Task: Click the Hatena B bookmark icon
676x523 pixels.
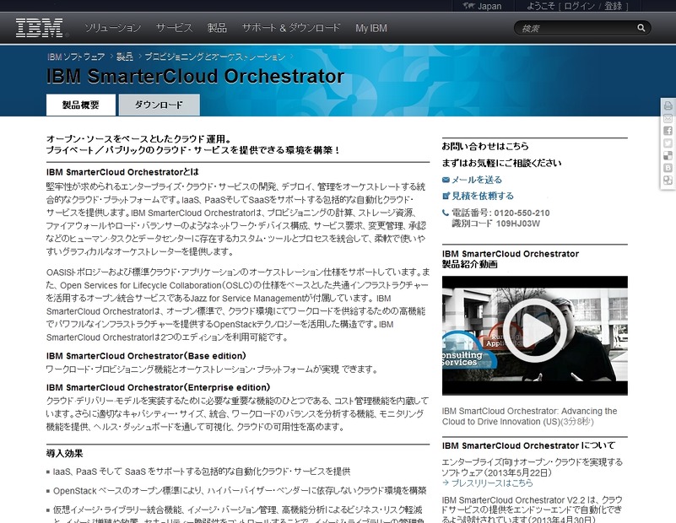Action: 668,169
